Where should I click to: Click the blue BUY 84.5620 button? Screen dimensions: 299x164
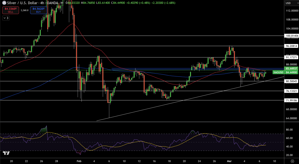pos(38,10)
